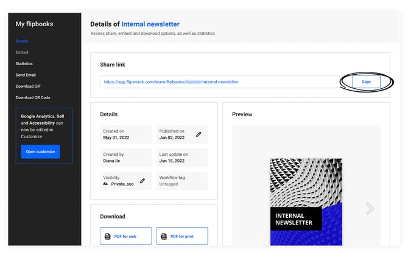Open customize from the sidebar promo
This screenshot has height=258, width=408.
point(40,152)
